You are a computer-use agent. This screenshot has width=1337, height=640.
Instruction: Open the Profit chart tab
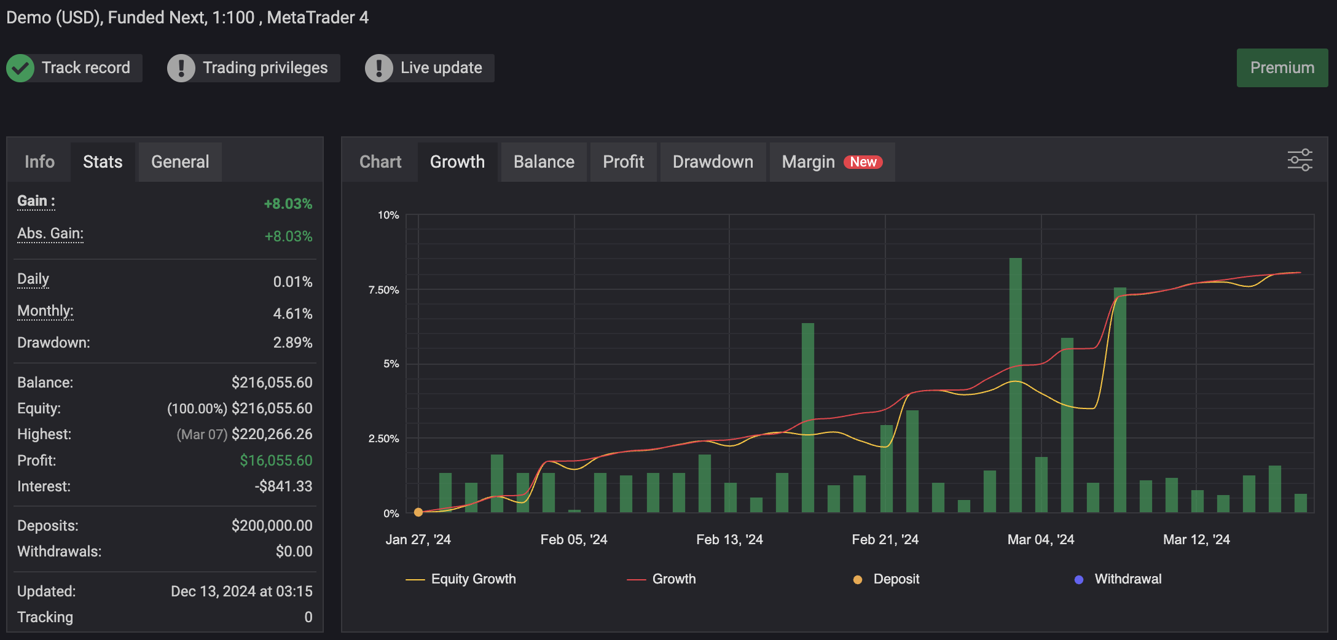coord(623,162)
